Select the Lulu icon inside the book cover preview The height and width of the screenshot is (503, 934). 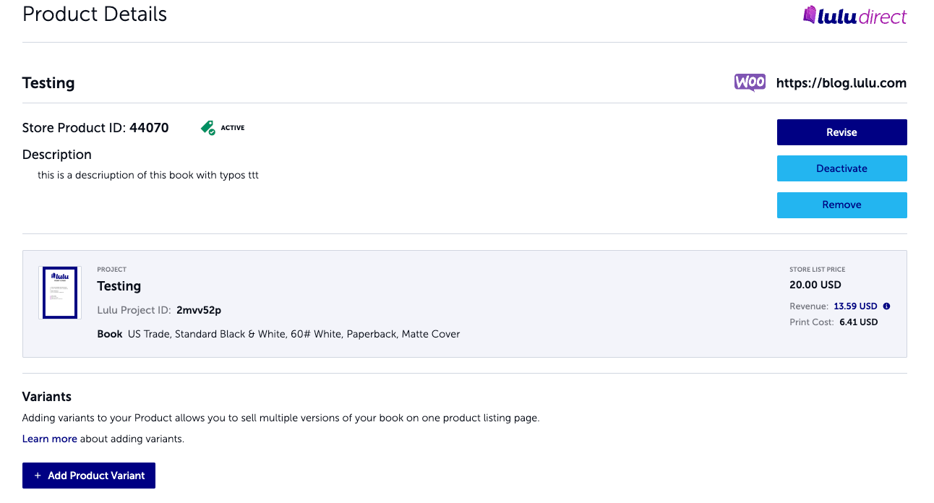(59, 277)
